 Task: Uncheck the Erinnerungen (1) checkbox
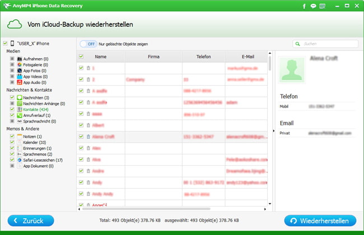(12, 148)
